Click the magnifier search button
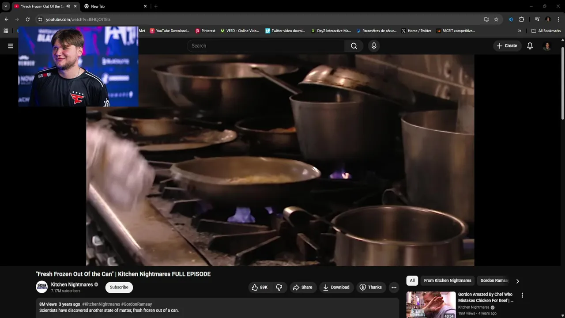Screen dimensions: 565x318 pyautogui.click(x=354, y=46)
